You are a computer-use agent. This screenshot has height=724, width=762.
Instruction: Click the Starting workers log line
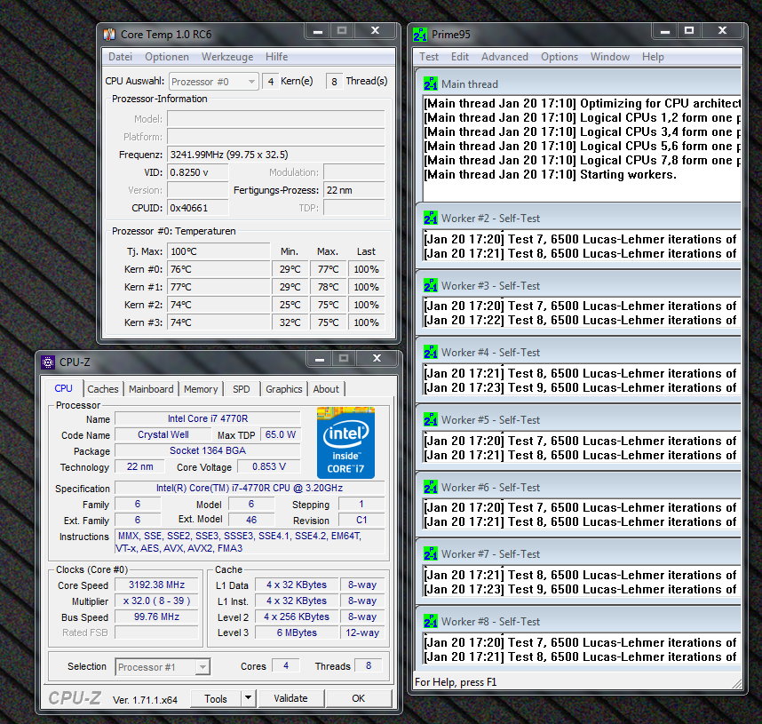[550, 174]
